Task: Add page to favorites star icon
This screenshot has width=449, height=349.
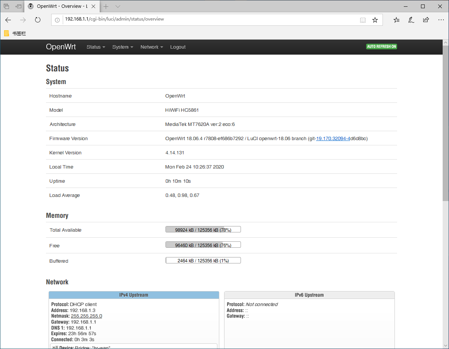Action: (x=375, y=20)
